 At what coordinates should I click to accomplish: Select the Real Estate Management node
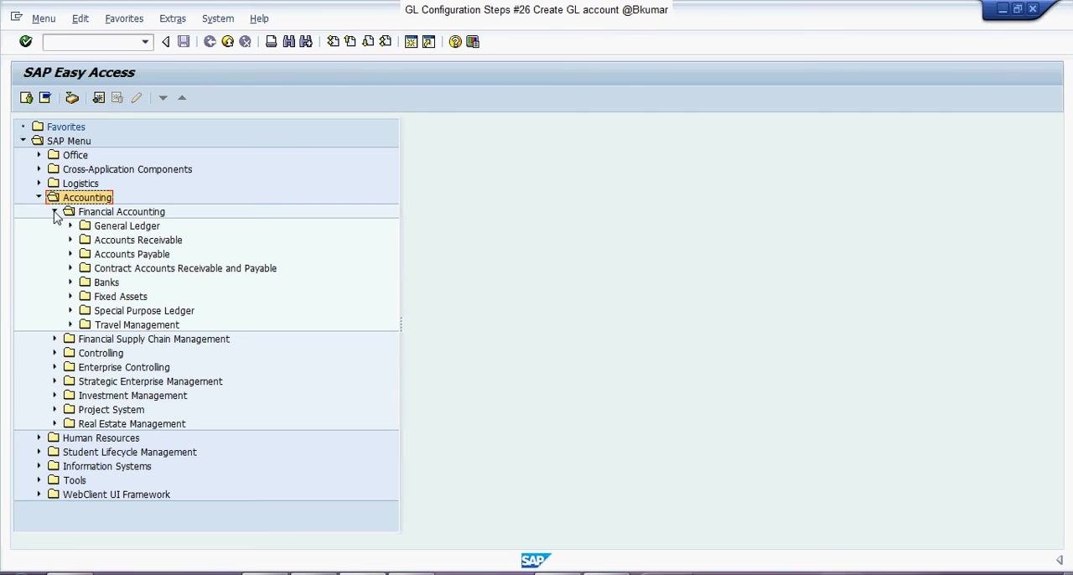point(132,424)
